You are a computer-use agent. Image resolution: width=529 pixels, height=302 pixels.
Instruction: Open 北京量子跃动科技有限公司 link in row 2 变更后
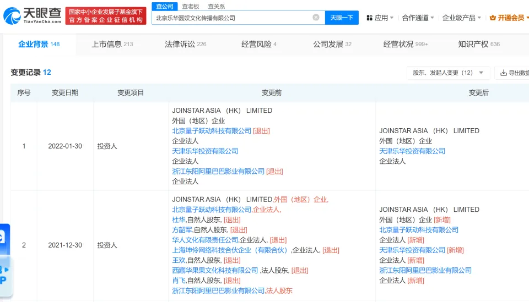[419, 230]
